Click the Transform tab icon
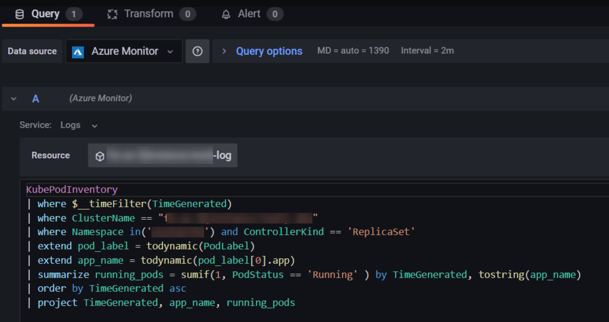The height and width of the screenshot is (322, 609). coord(112,14)
